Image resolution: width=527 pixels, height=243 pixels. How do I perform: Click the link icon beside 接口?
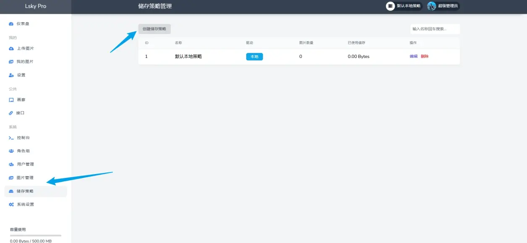coord(11,113)
